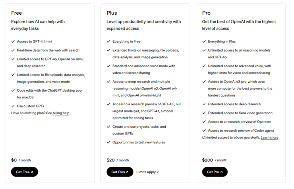Click checkmark beside Everything in Plus
The width and height of the screenshot is (294, 189).
point(204,42)
